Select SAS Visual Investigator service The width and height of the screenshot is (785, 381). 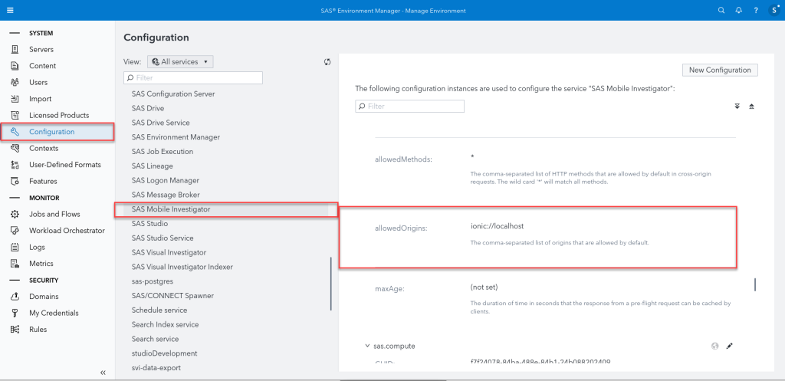tap(169, 252)
